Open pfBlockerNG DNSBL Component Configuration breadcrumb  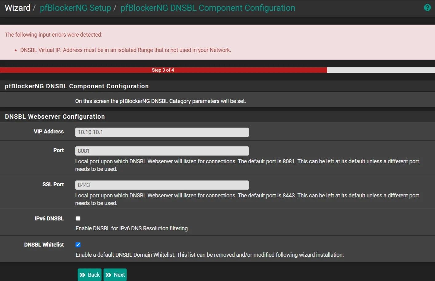pyautogui.click(x=208, y=8)
